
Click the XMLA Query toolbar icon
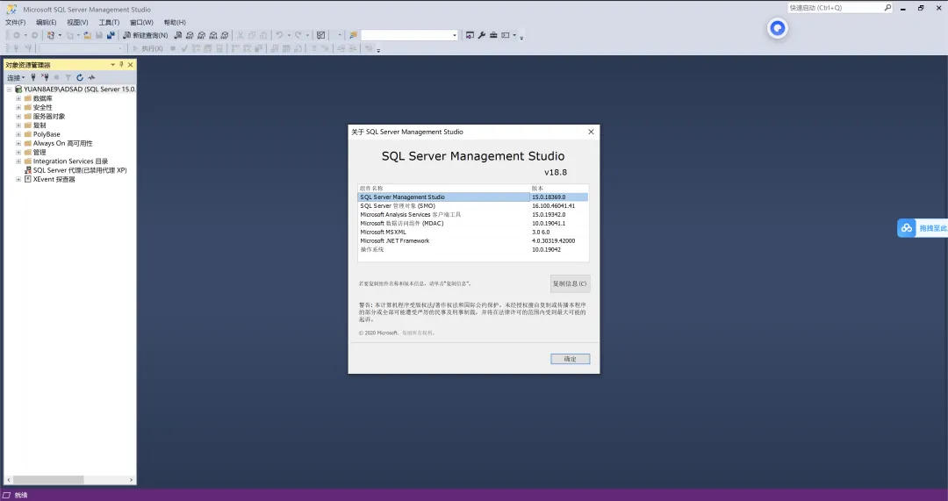click(212, 35)
